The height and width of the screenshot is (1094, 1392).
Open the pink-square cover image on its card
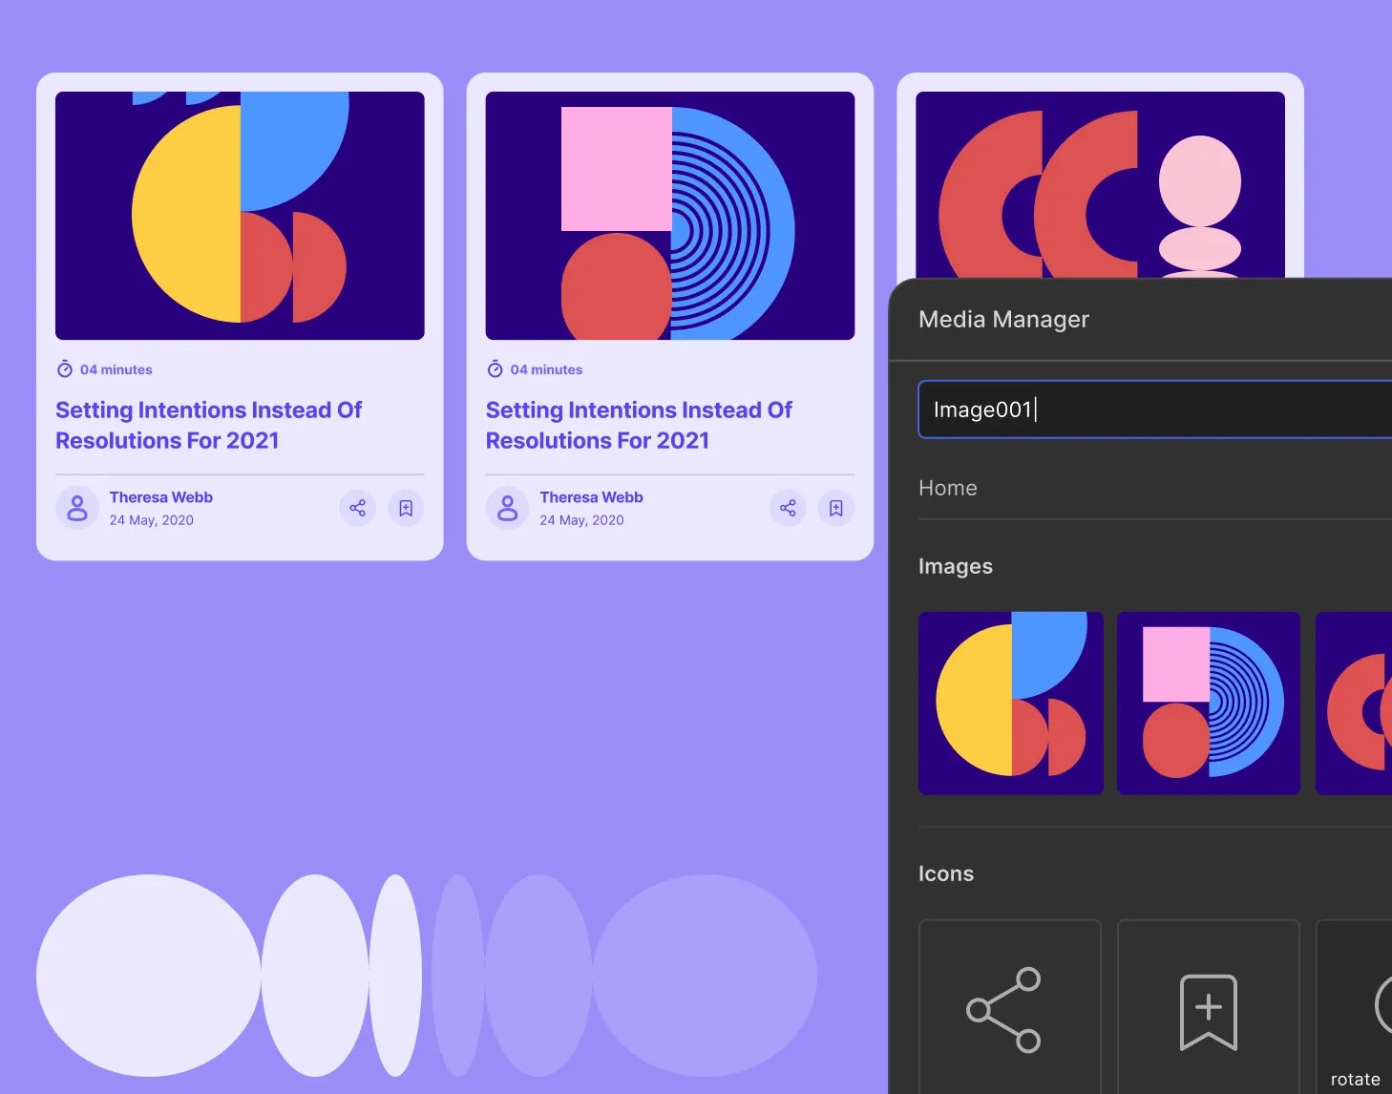coord(670,216)
